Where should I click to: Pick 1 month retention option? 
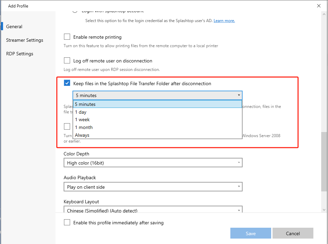[x=158, y=127]
